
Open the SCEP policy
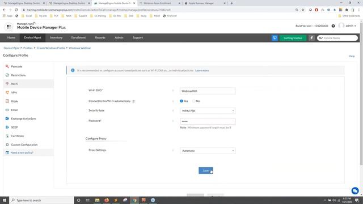(x=14, y=127)
